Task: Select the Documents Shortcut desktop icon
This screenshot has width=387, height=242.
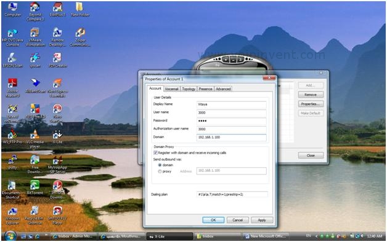Action: pyautogui.click(x=12, y=190)
